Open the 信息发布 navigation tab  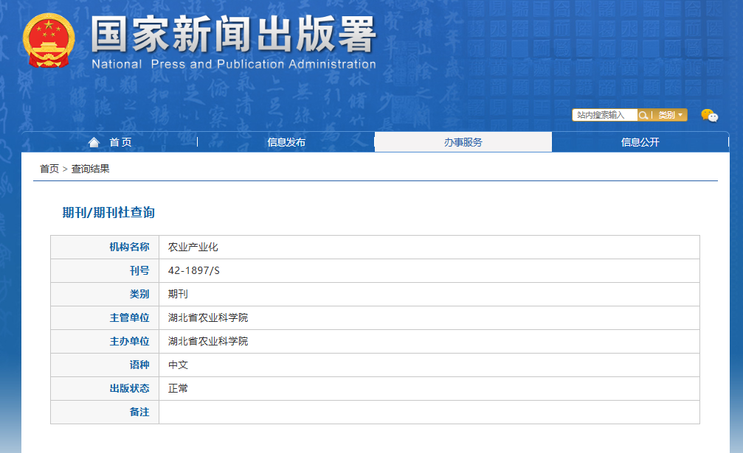click(x=286, y=142)
